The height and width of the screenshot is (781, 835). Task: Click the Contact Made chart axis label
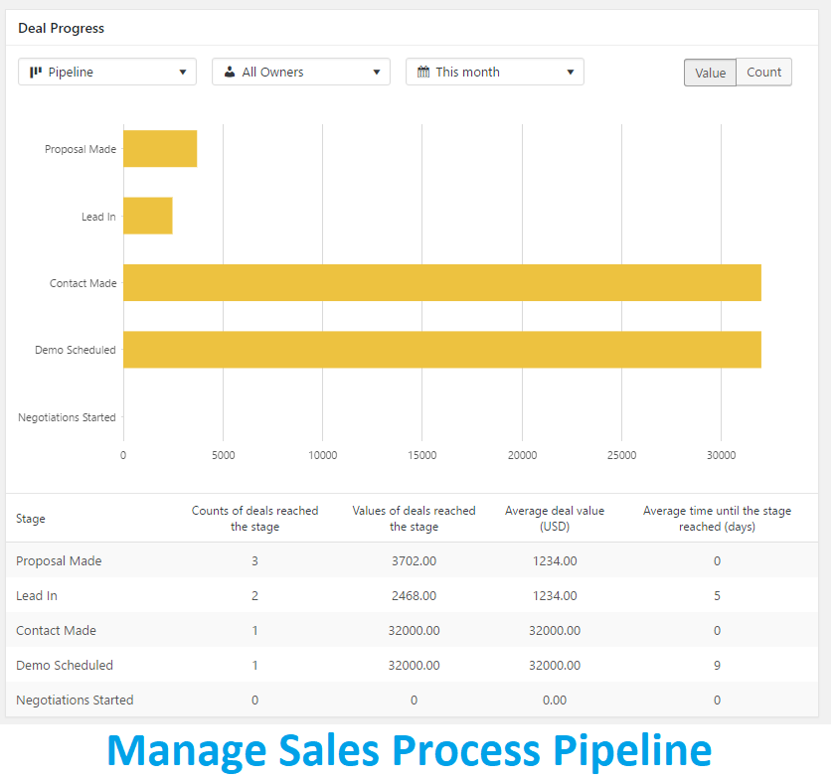(83, 283)
